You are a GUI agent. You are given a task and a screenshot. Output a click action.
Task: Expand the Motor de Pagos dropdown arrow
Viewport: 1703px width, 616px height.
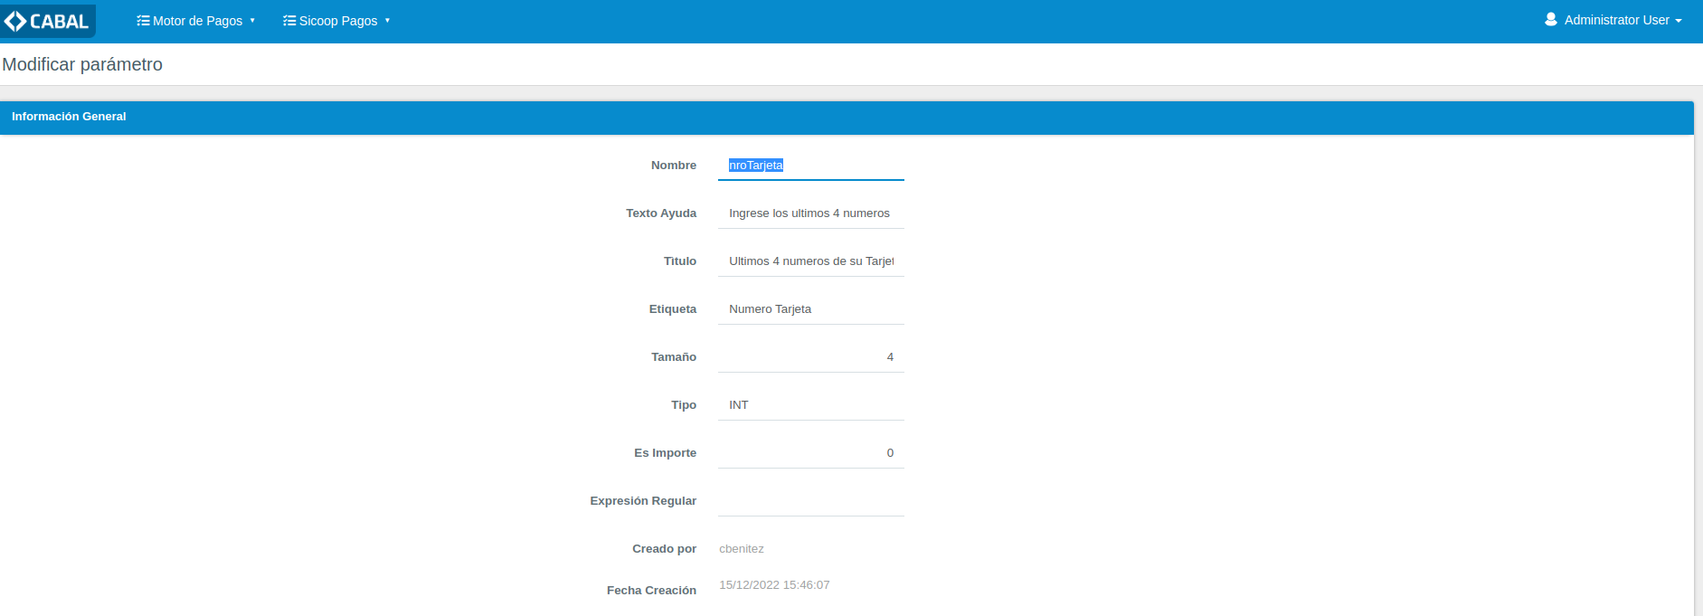point(252,21)
